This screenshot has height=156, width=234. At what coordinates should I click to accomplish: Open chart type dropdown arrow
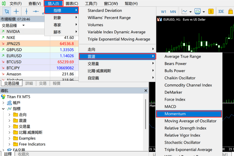[190, 12]
